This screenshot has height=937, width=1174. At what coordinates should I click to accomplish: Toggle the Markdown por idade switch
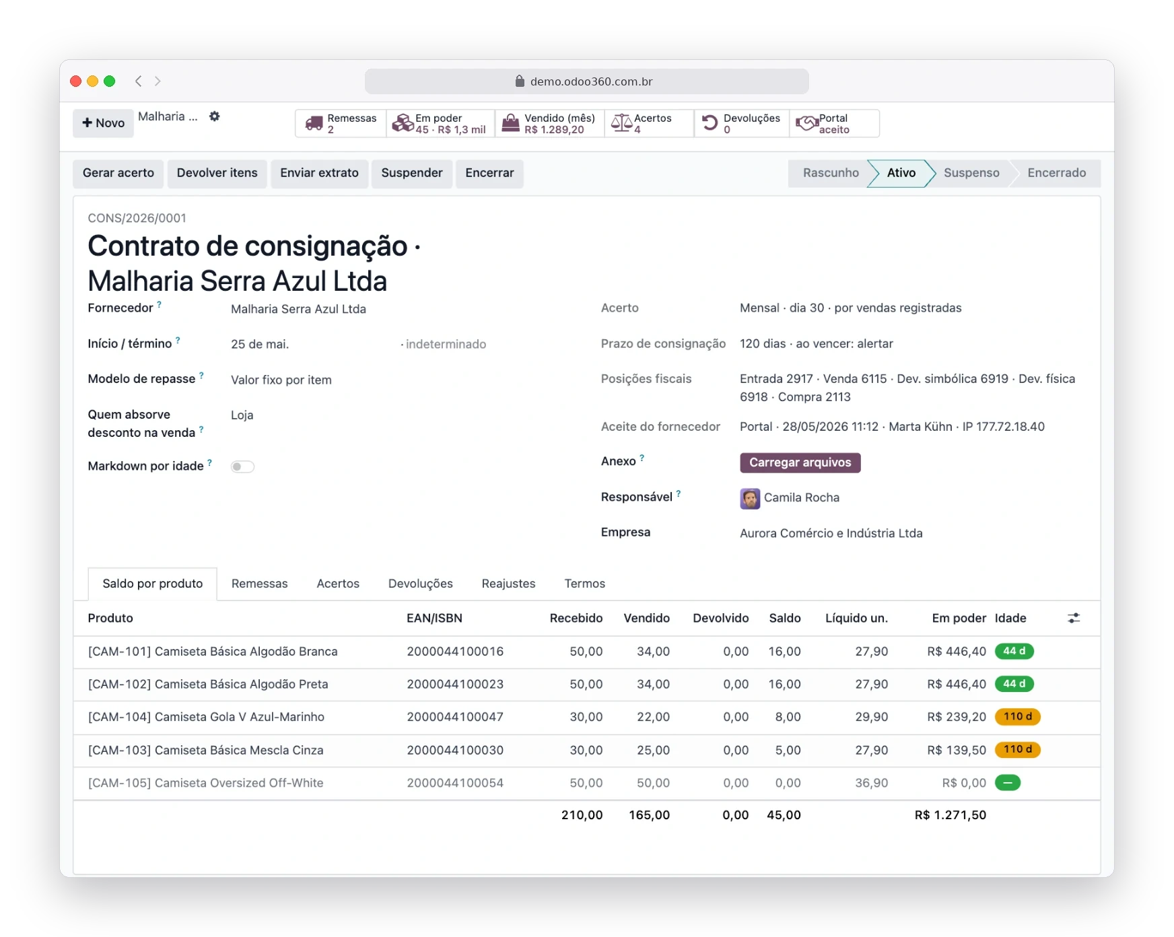click(242, 466)
